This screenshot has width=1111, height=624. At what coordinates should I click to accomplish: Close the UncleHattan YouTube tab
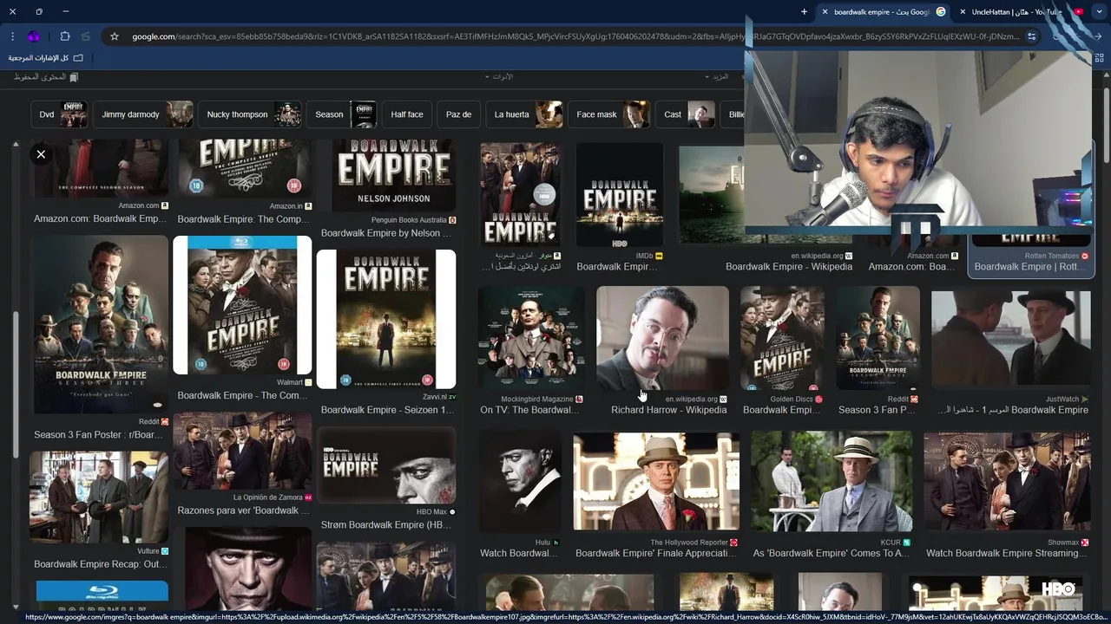click(x=963, y=12)
